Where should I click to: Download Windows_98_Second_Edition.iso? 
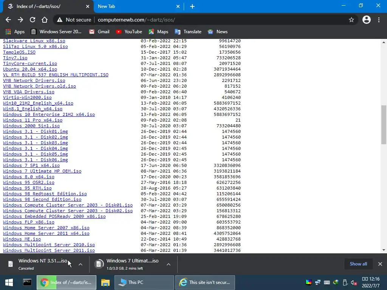(x=42, y=199)
